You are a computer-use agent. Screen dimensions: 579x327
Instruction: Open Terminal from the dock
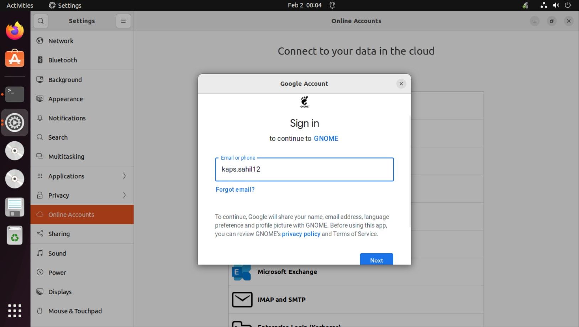pos(15,94)
